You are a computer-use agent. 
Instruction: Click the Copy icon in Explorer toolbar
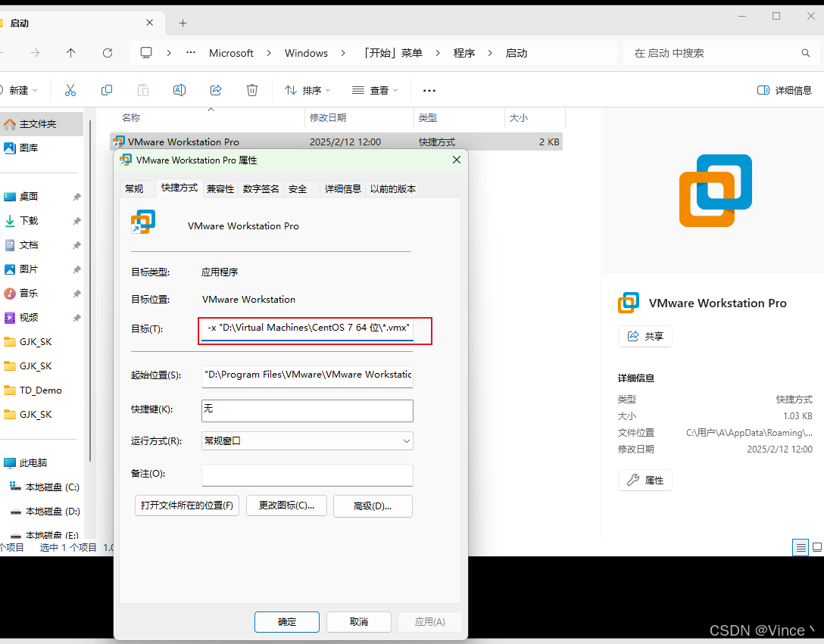pyautogui.click(x=107, y=90)
